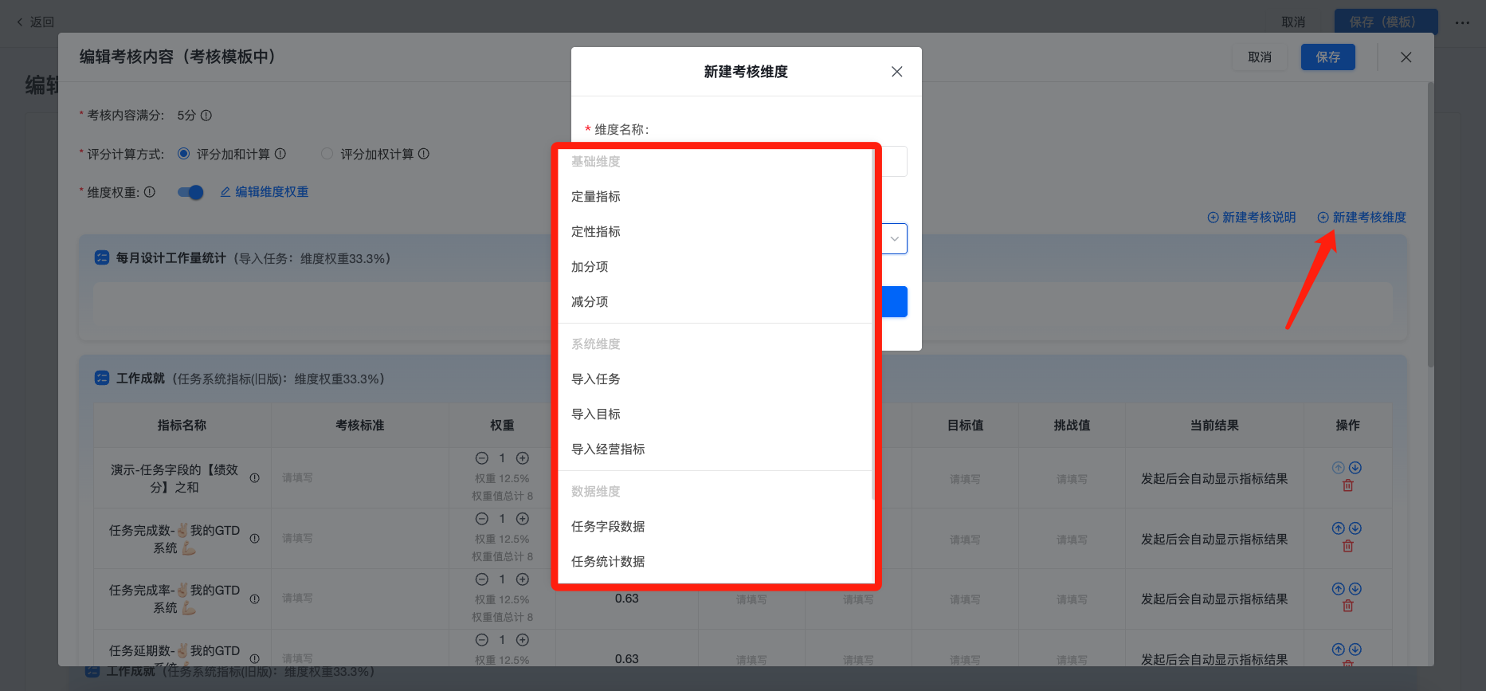Collapse the dimension type dropdown arrow
Viewport: 1486px width, 691px height.
pyautogui.click(x=894, y=239)
